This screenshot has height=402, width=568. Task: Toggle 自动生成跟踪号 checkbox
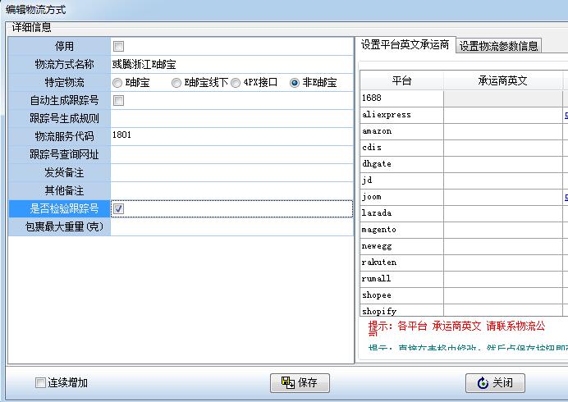tap(118, 100)
